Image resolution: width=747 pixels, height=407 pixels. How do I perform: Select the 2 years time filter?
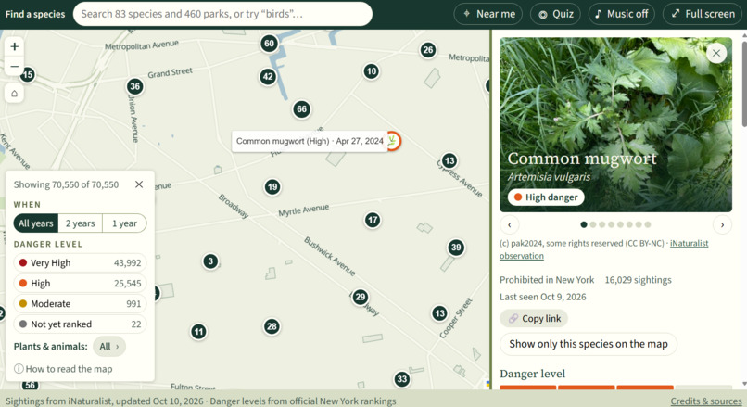(x=80, y=223)
